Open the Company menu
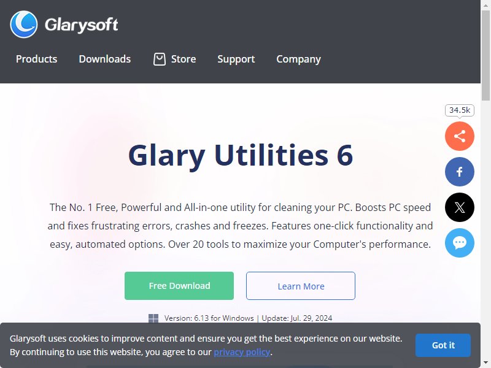Screen dimensions: 491x368 (x=298, y=59)
